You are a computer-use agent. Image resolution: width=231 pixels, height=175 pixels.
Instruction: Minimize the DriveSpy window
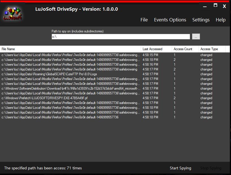point(205,7)
